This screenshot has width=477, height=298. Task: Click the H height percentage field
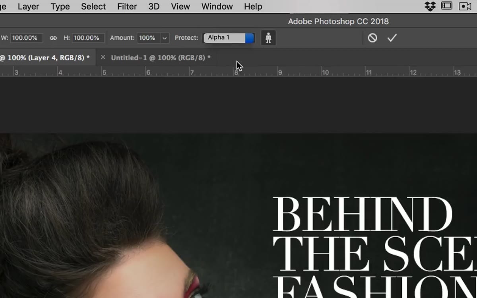tap(89, 38)
